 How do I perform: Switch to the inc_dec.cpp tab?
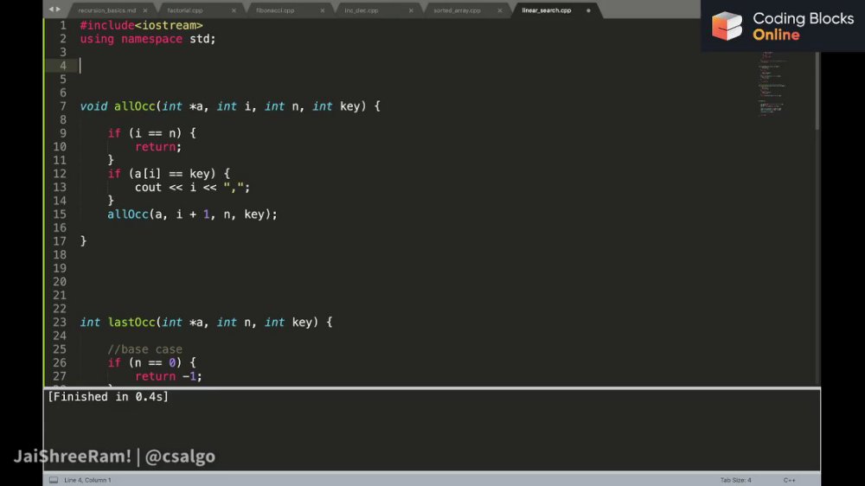click(362, 10)
